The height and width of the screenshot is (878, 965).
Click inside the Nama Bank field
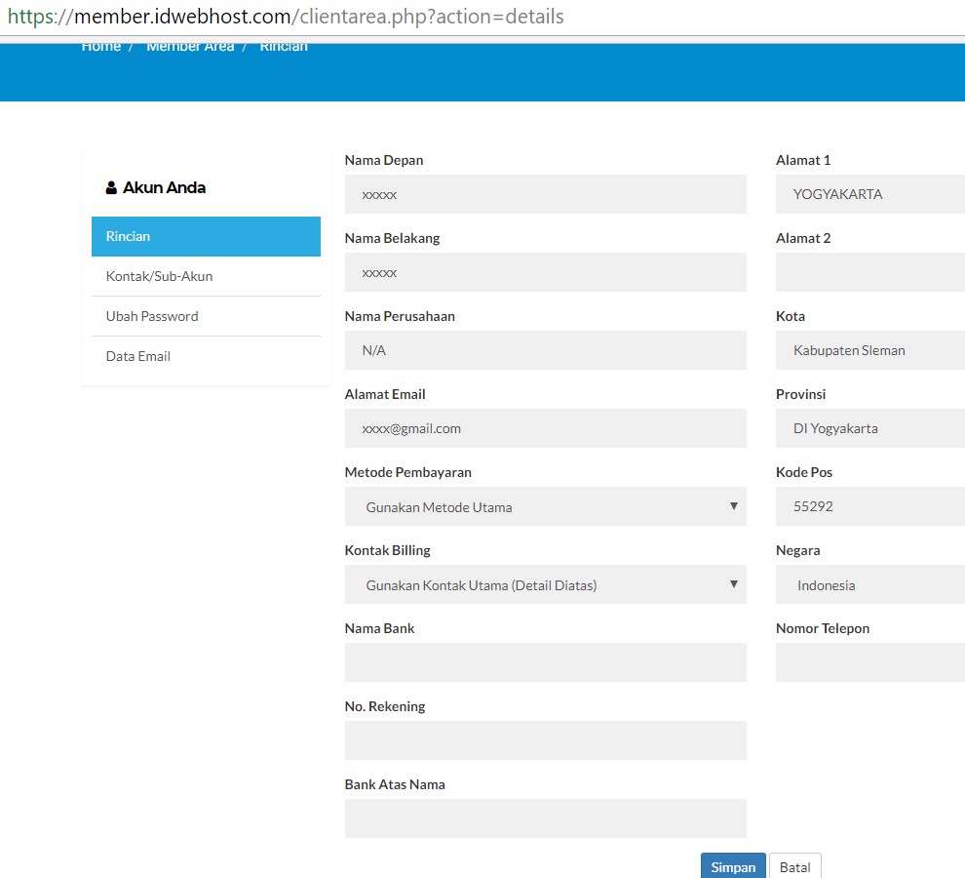(546, 662)
